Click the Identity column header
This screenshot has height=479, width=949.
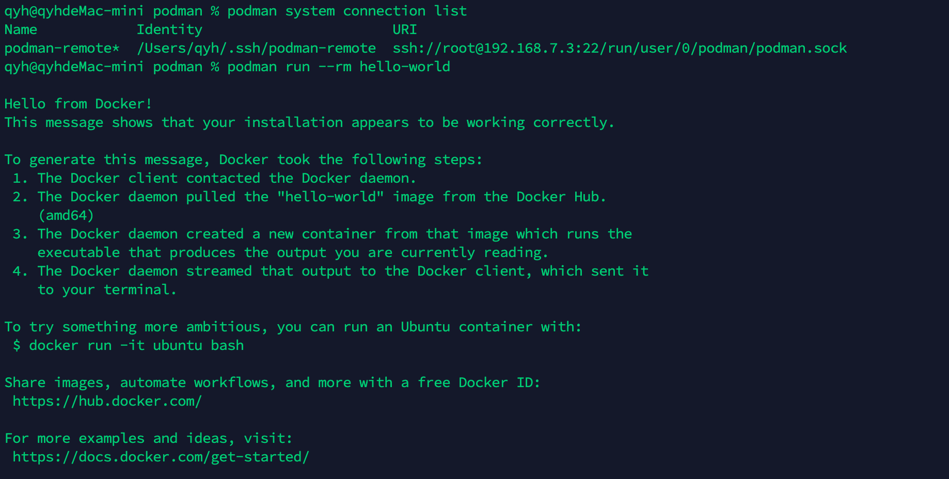point(169,29)
